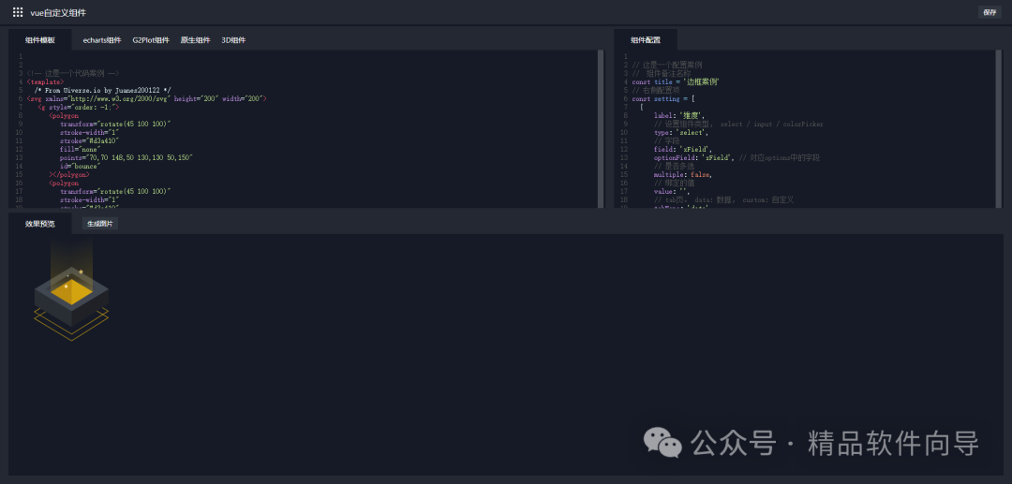The height and width of the screenshot is (484, 1012).
Task: Click the 效果预览 tab
Action: pos(40,224)
